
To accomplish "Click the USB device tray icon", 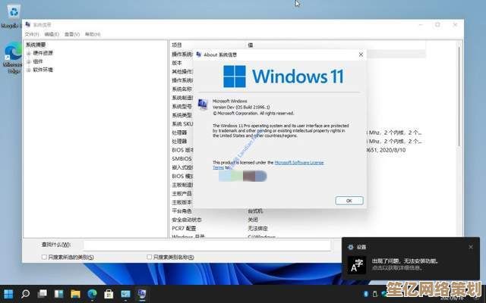I will [x=374, y=294].
